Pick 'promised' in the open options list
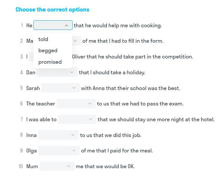 tap(50, 62)
